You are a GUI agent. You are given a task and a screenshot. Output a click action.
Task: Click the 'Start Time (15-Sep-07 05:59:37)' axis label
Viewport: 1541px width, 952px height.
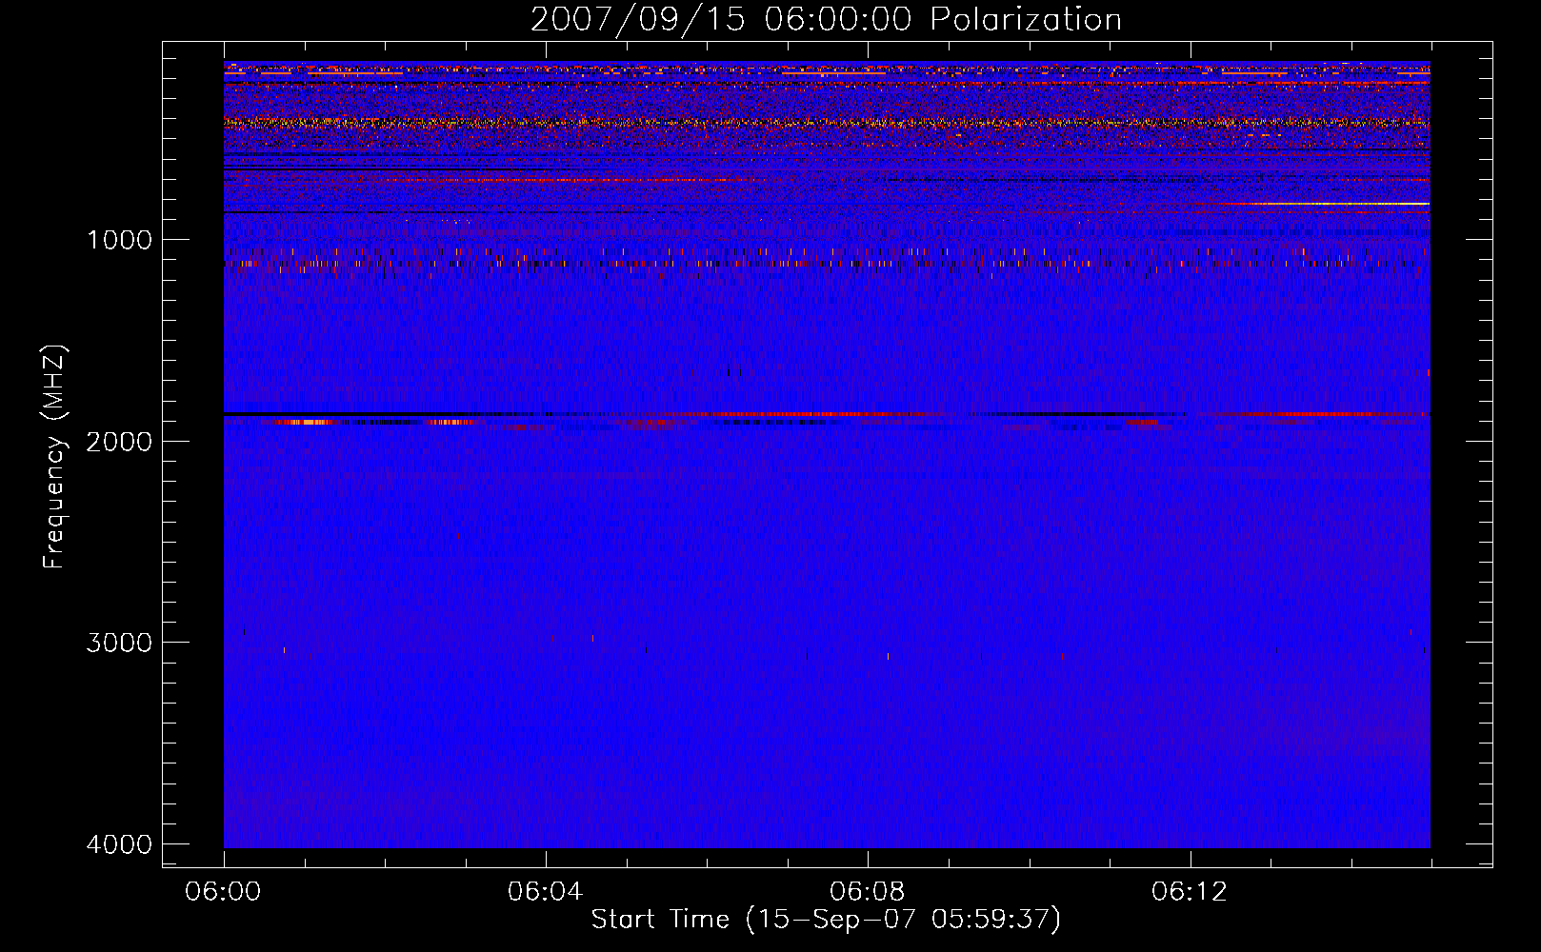click(826, 920)
